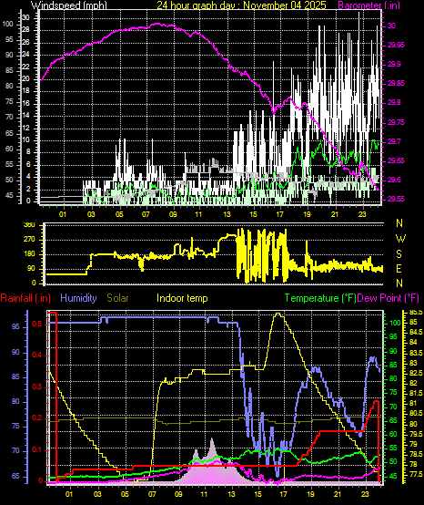Screen dimensions: 424x505
Task: Click the E compass label on direction graph
Action: click(x=399, y=268)
